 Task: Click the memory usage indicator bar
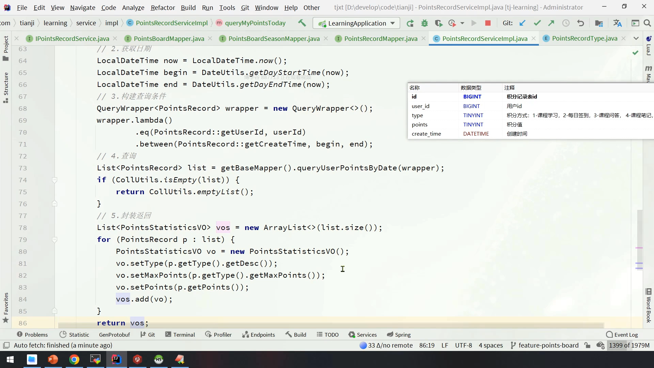click(x=629, y=345)
